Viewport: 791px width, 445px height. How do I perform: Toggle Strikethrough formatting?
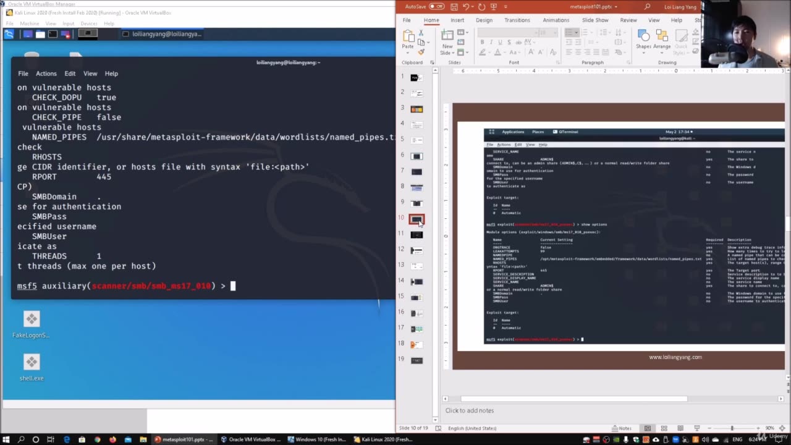pos(520,43)
